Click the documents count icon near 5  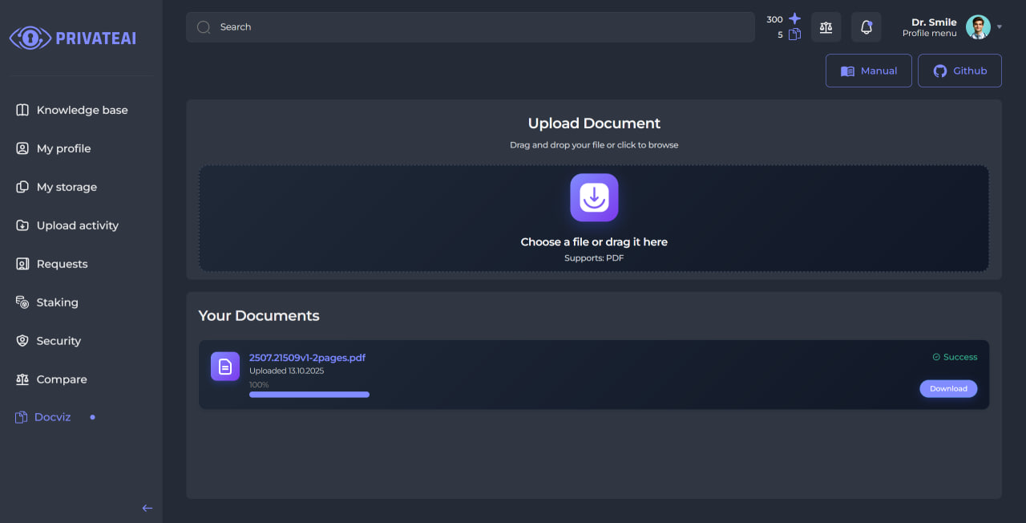[794, 34]
